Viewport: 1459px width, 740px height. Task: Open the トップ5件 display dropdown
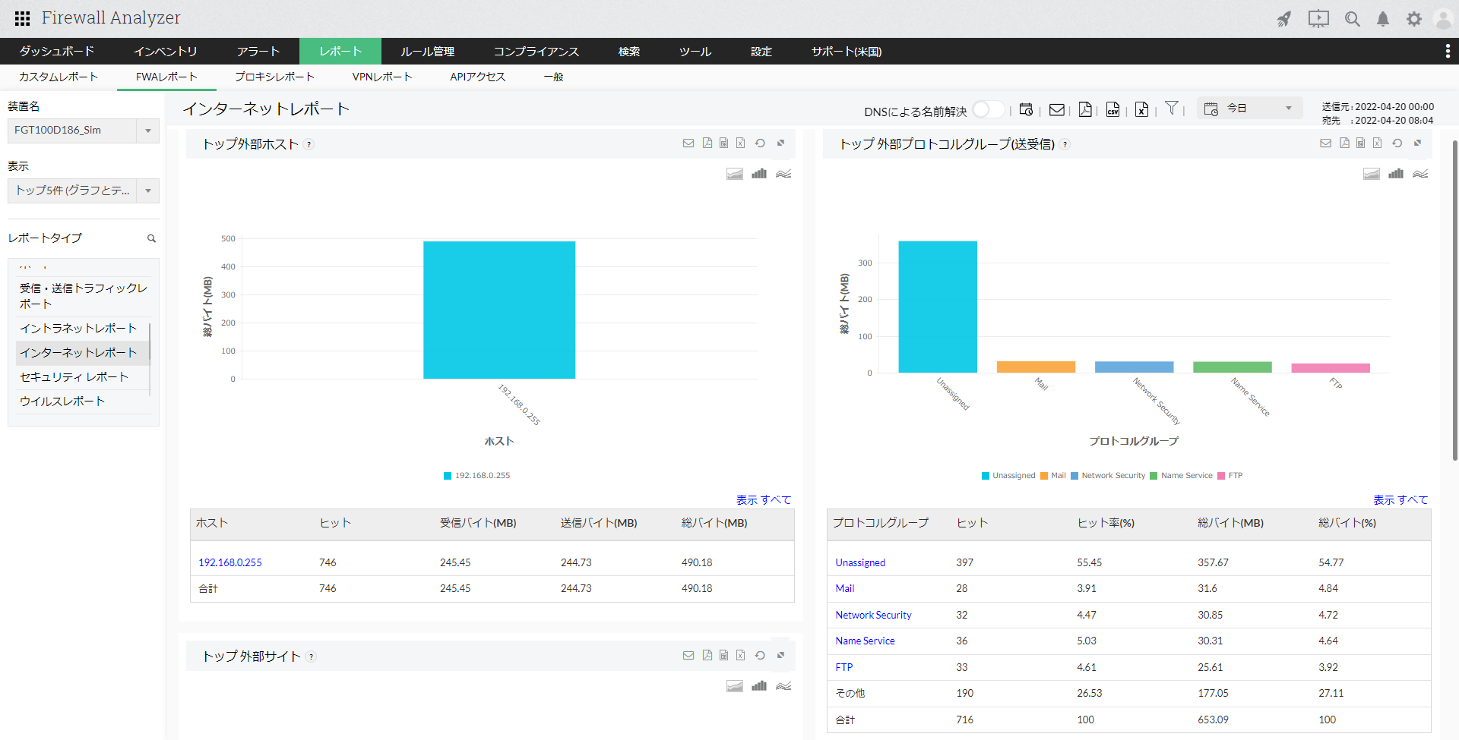[x=84, y=191]
